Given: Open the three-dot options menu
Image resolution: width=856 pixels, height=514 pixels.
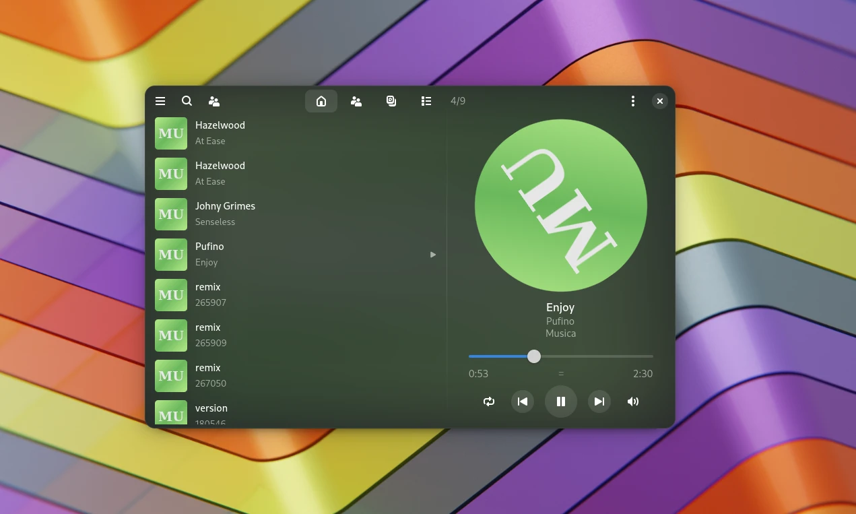Looking at the screenshot, I should pos(632,101).
